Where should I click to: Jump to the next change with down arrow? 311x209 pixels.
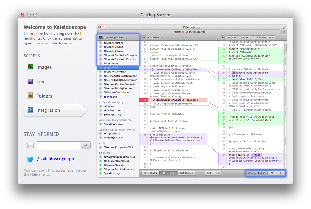pyautogui.click(x=281, y=173)
